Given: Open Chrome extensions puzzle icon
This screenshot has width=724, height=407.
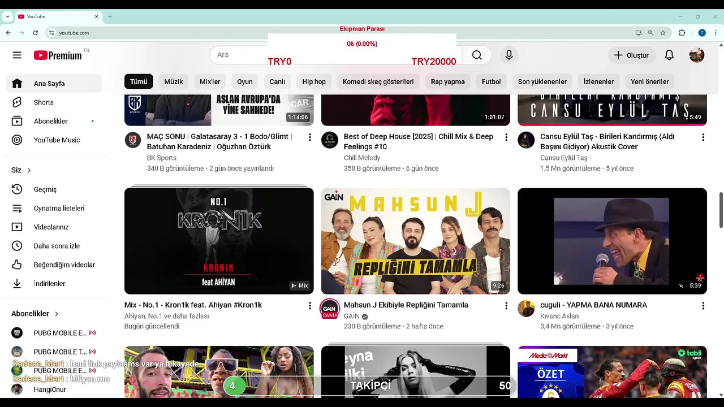Looking at the screenshot, I should pos(682,33).
